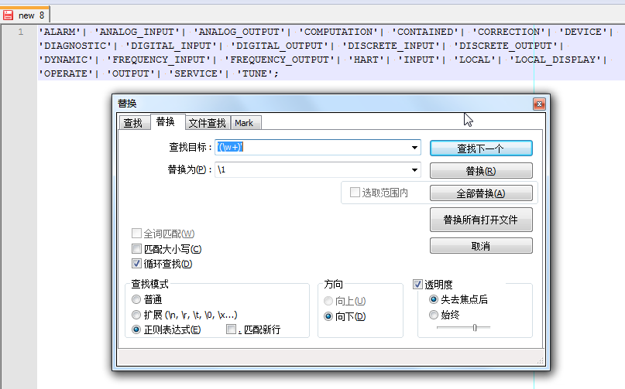Click the 'DISCRETE_INPUT' text in the editor

pos(391,46)
